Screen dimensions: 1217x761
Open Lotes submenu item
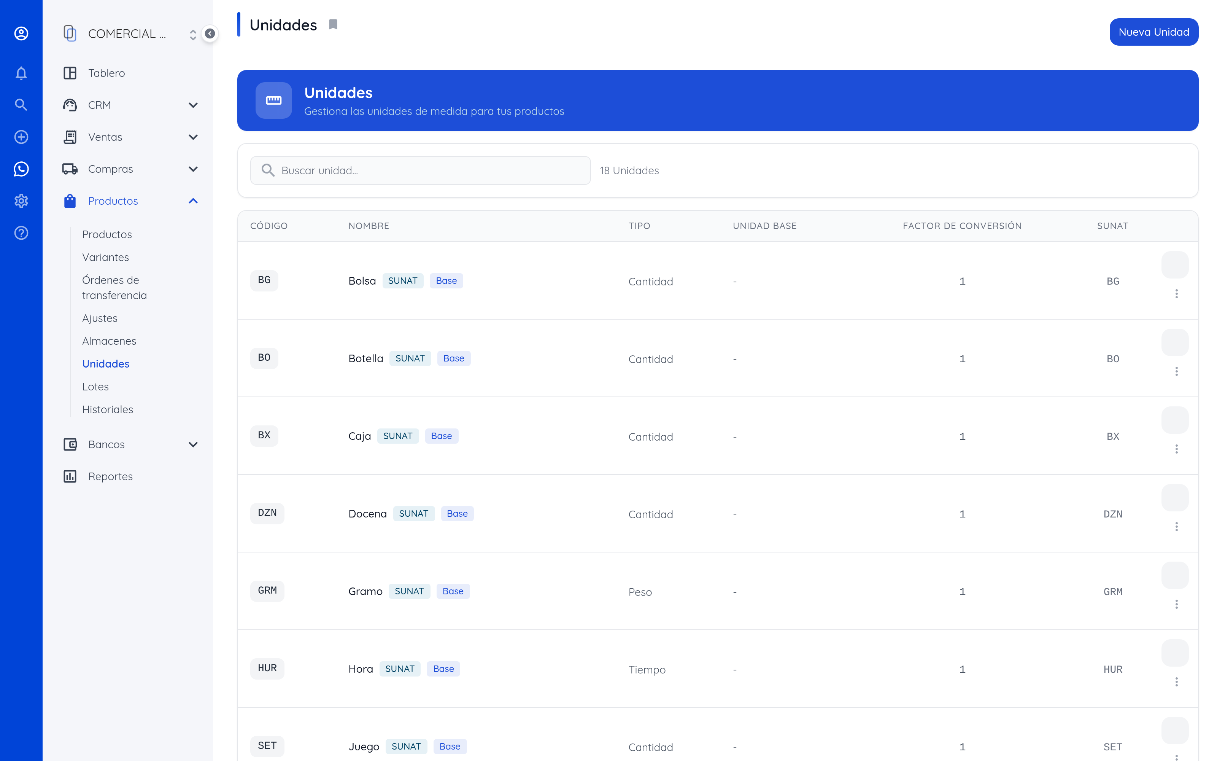click(x=95, y=387)
